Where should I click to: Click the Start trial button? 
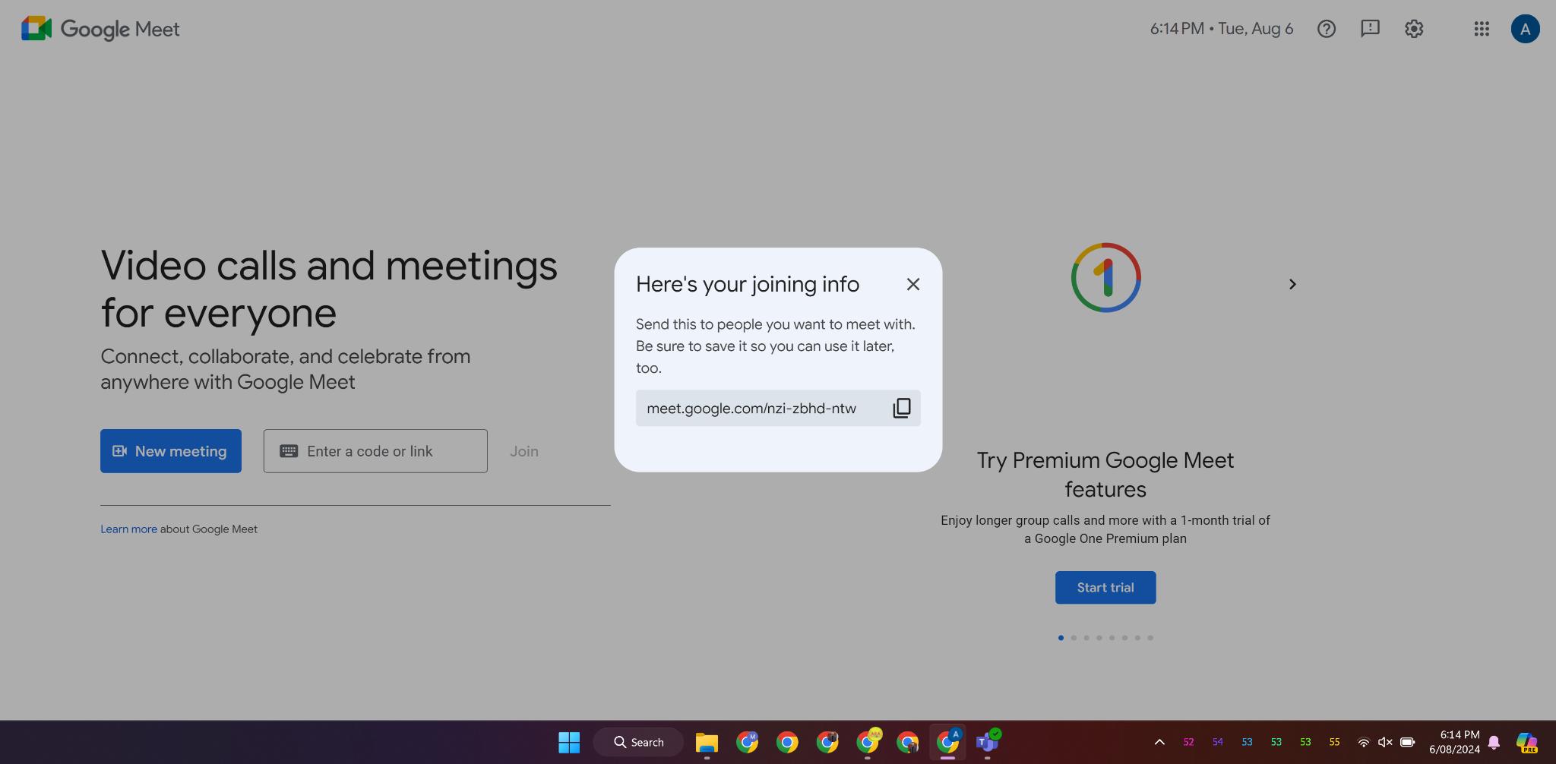coord(1105,588)
